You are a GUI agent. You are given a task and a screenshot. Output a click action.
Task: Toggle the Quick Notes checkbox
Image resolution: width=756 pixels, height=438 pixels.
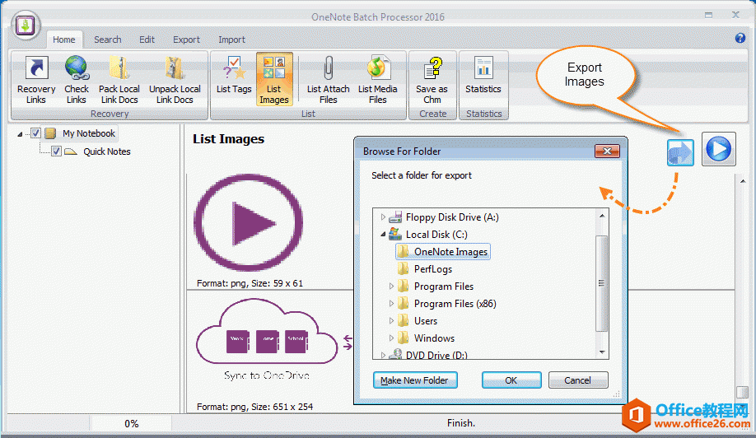56,151
